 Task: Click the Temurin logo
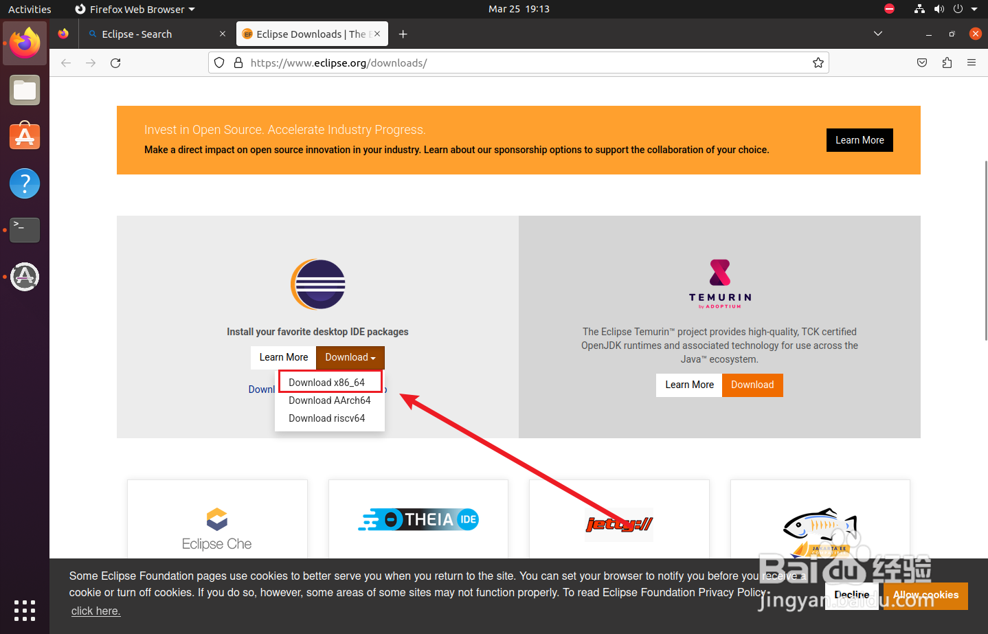720,284
